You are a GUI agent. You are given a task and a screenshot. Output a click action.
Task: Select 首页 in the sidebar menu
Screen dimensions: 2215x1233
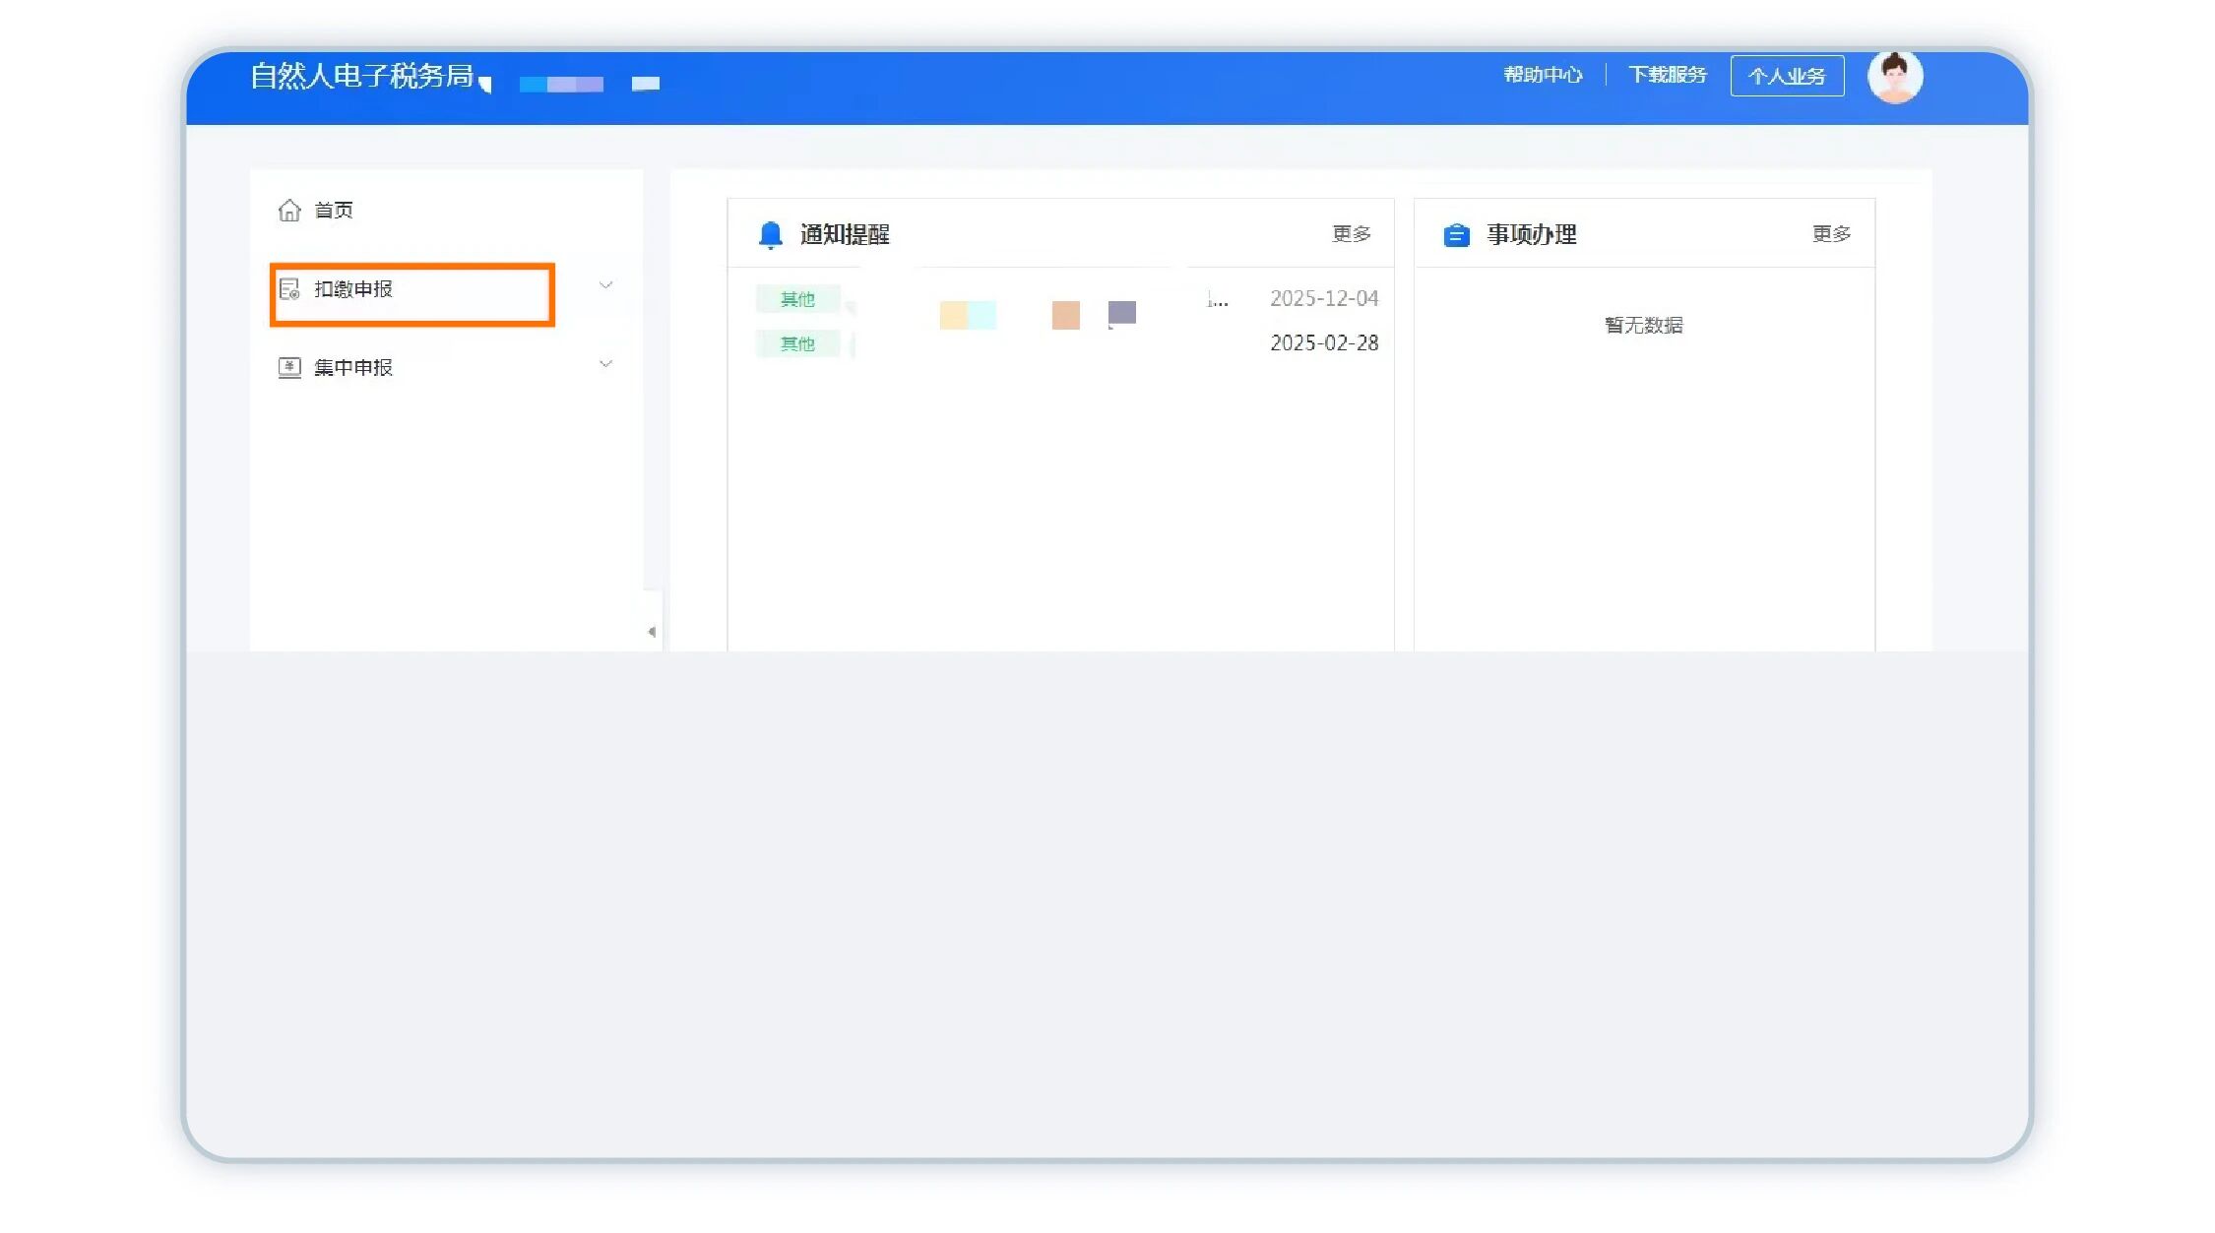(x=333, y=211)
